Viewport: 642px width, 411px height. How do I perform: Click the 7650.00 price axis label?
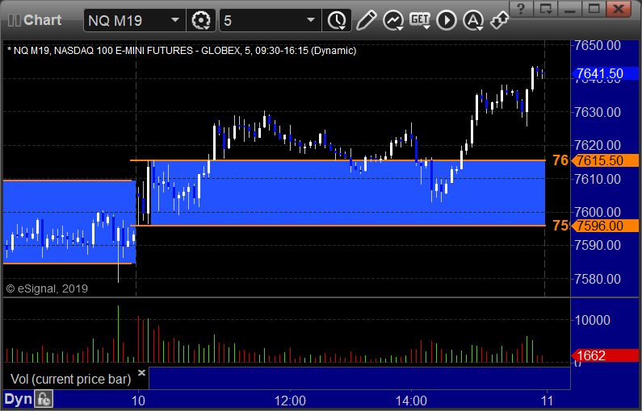point(598,45)
